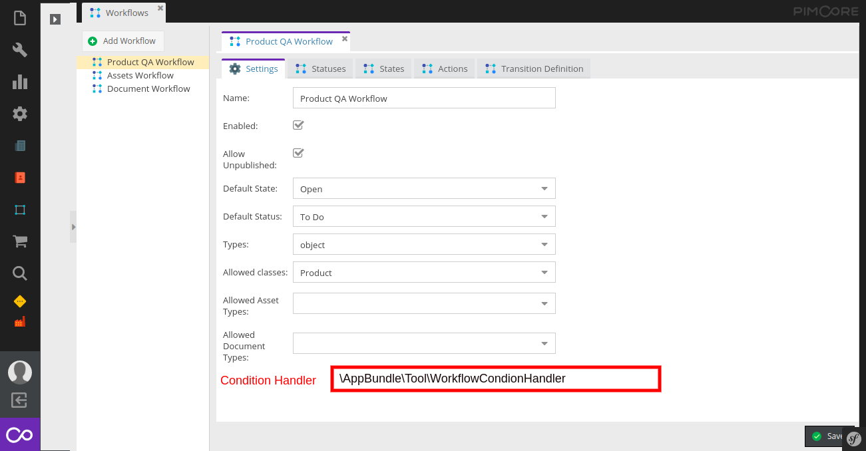Viewport: 866px width, 451px height.
Task: Open Settings using the gear icon
Action: (x=19, y=113)
